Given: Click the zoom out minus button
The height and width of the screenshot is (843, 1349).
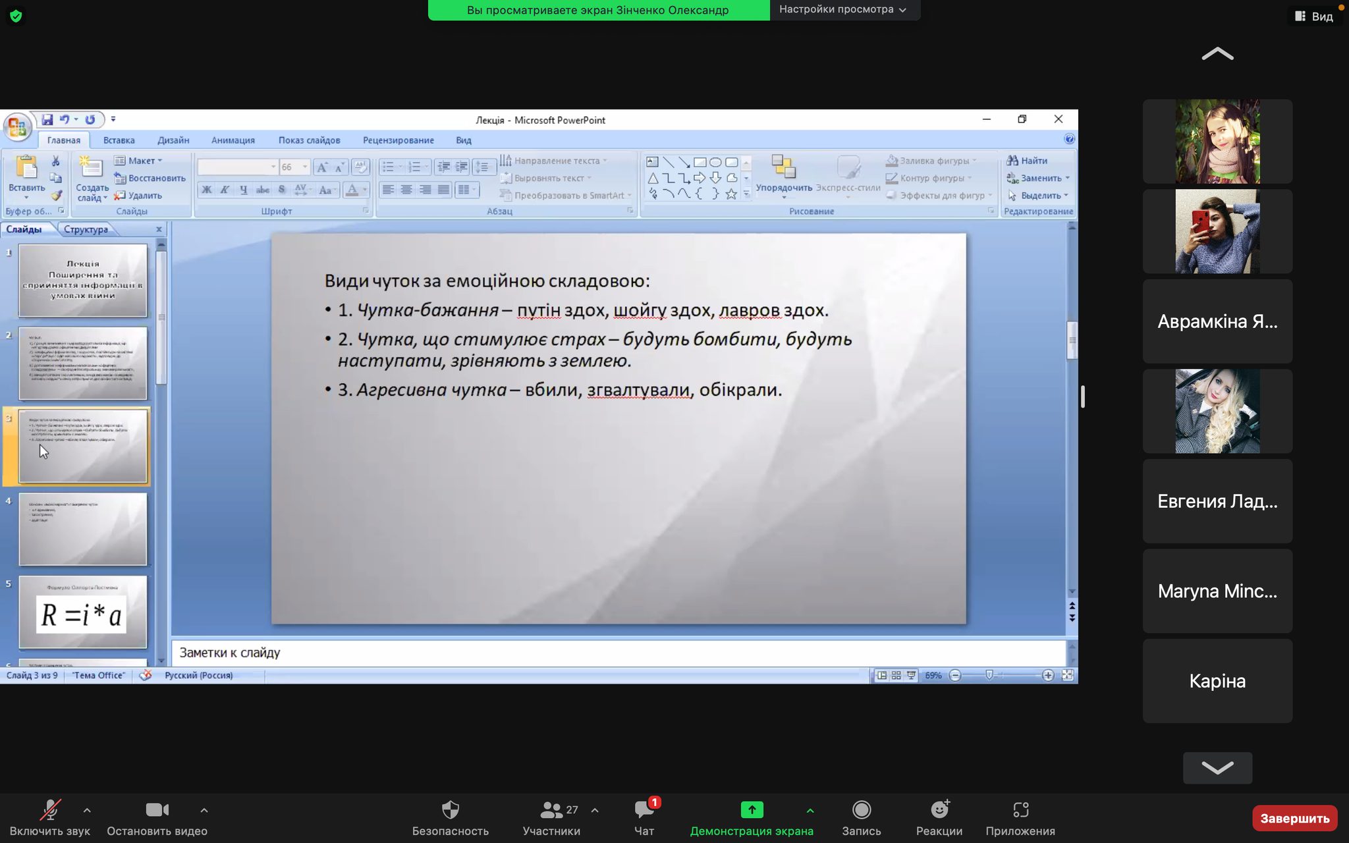Looking at the screenshot, I should click(x=955, y=675).
